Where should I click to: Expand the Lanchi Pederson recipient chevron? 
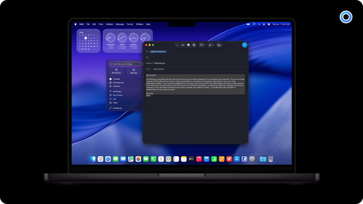pyautogui.click(x=166, y=52)
